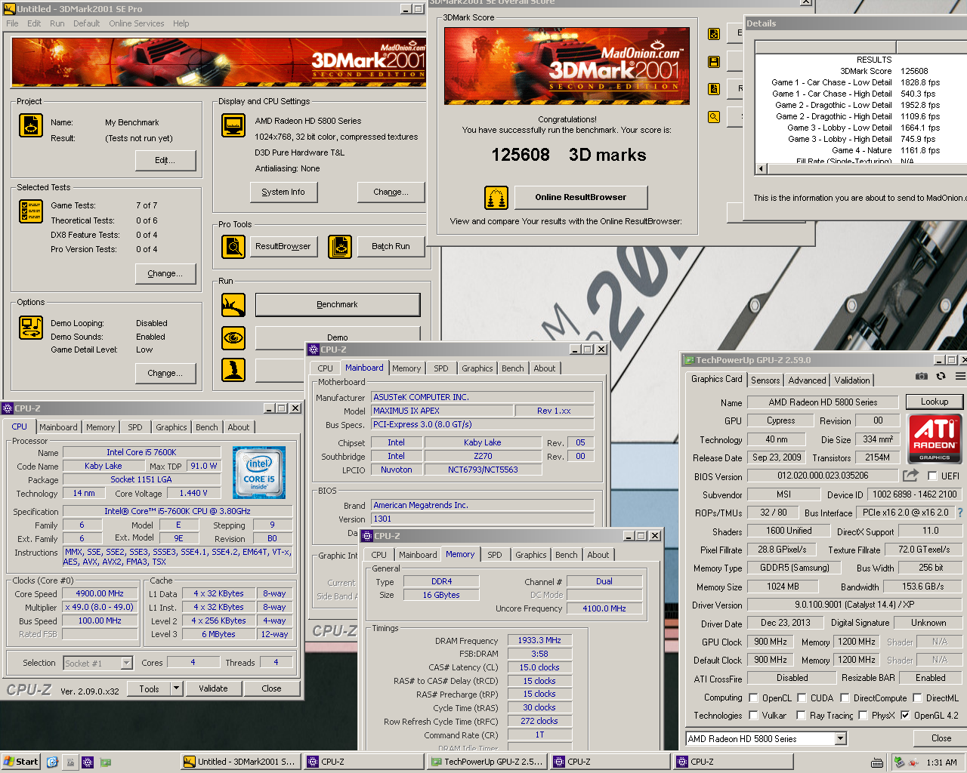The image size is (967, 773).
Task: Open the Online Services menu
Action: [136, 23]
